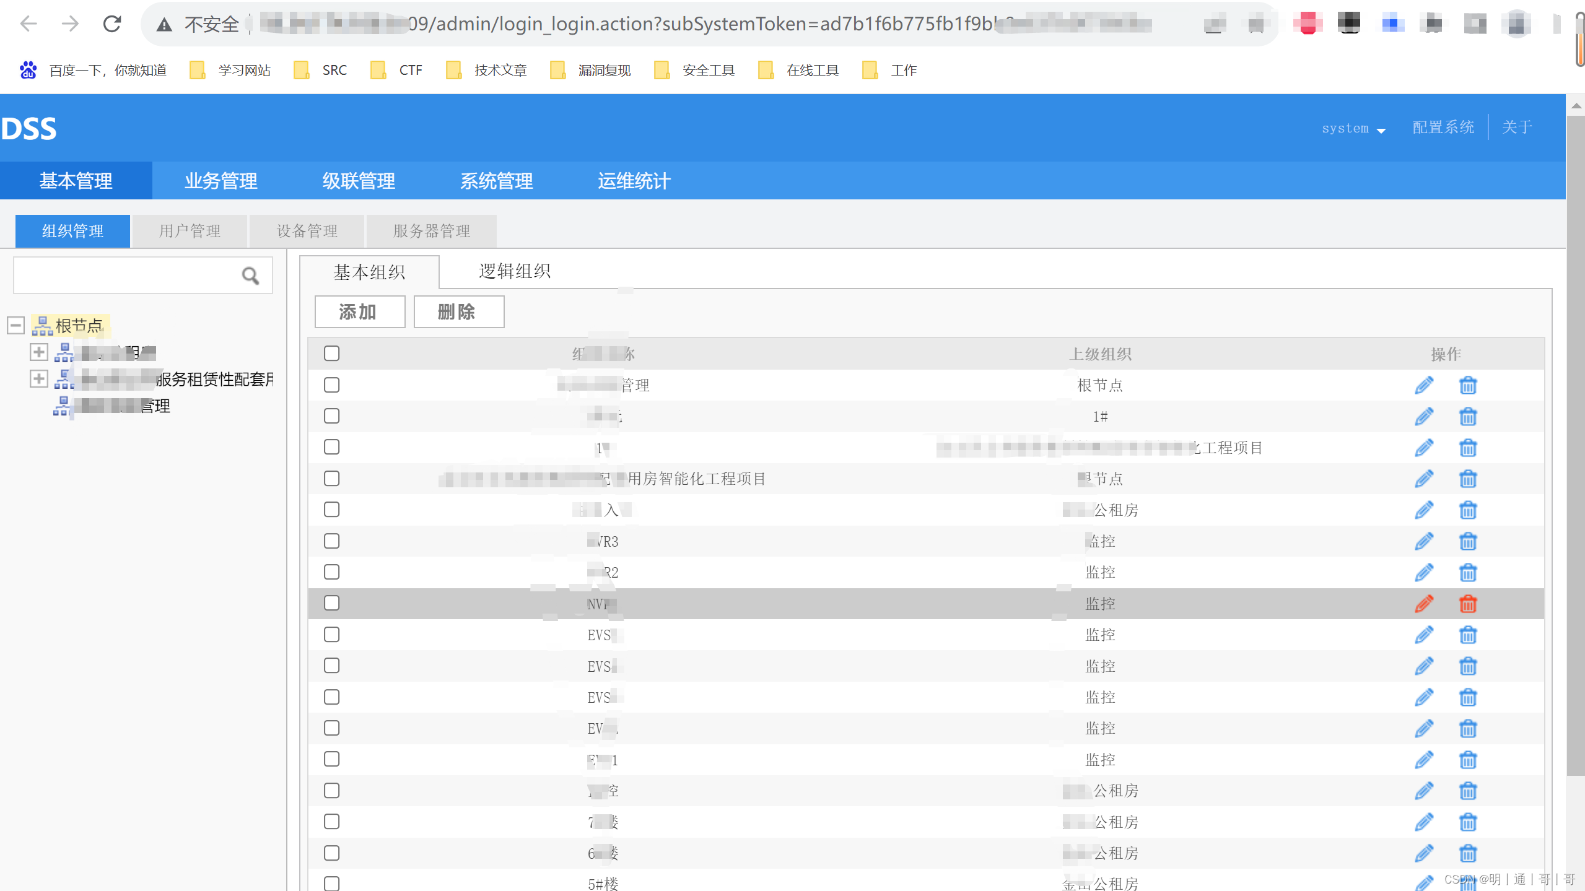This screenshot has width=1585, height=891.
Task: Delete the 用房智能化工程项目 row
Action: point(1468,479)
